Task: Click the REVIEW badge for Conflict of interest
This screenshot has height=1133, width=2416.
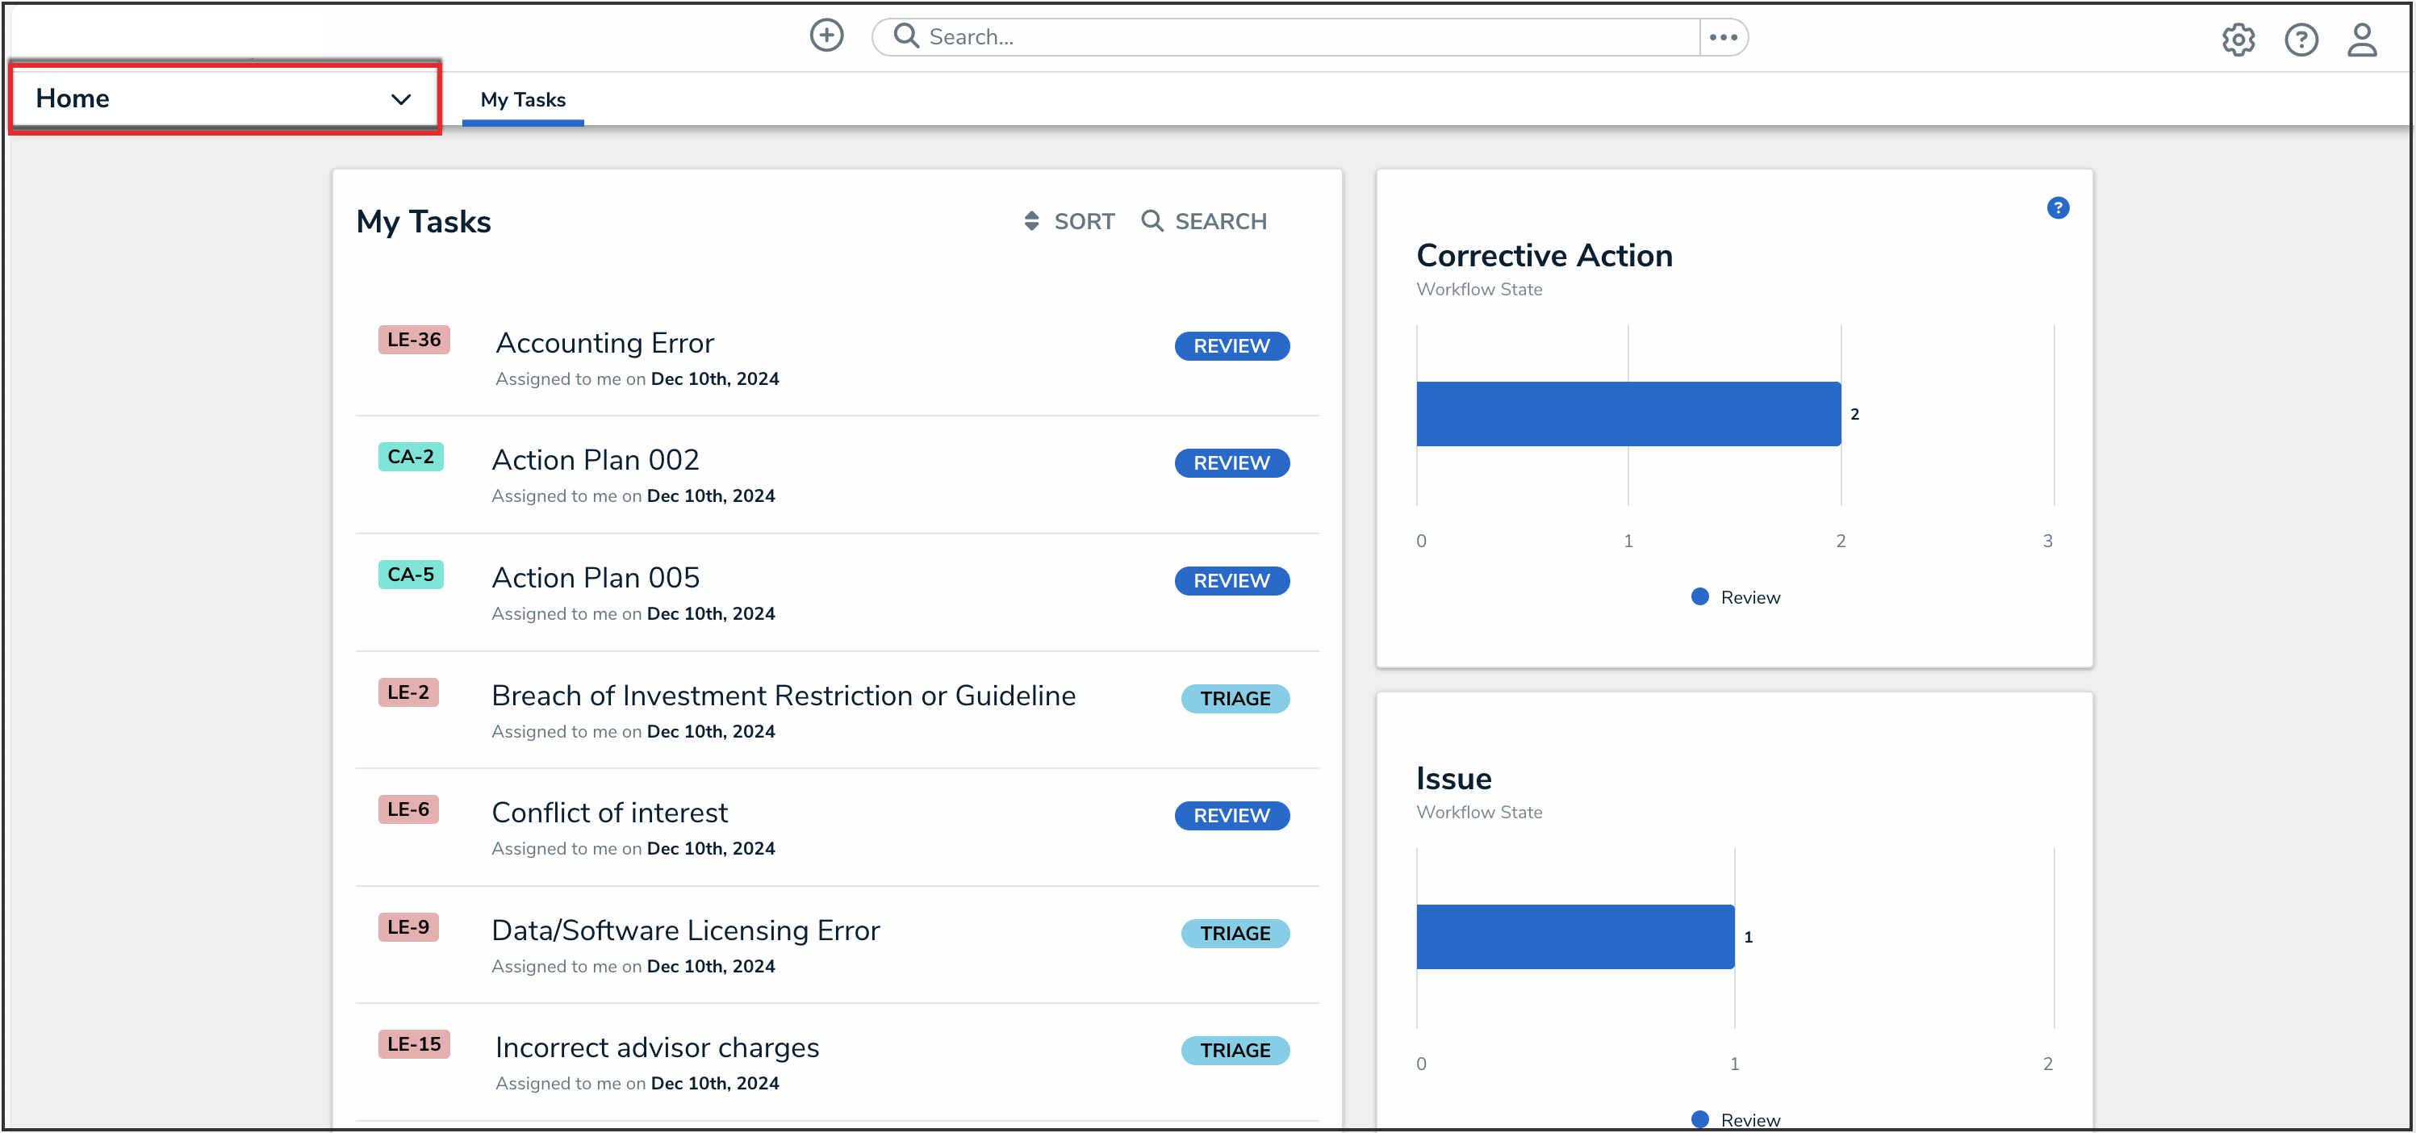Action: tap(1231, 816)
